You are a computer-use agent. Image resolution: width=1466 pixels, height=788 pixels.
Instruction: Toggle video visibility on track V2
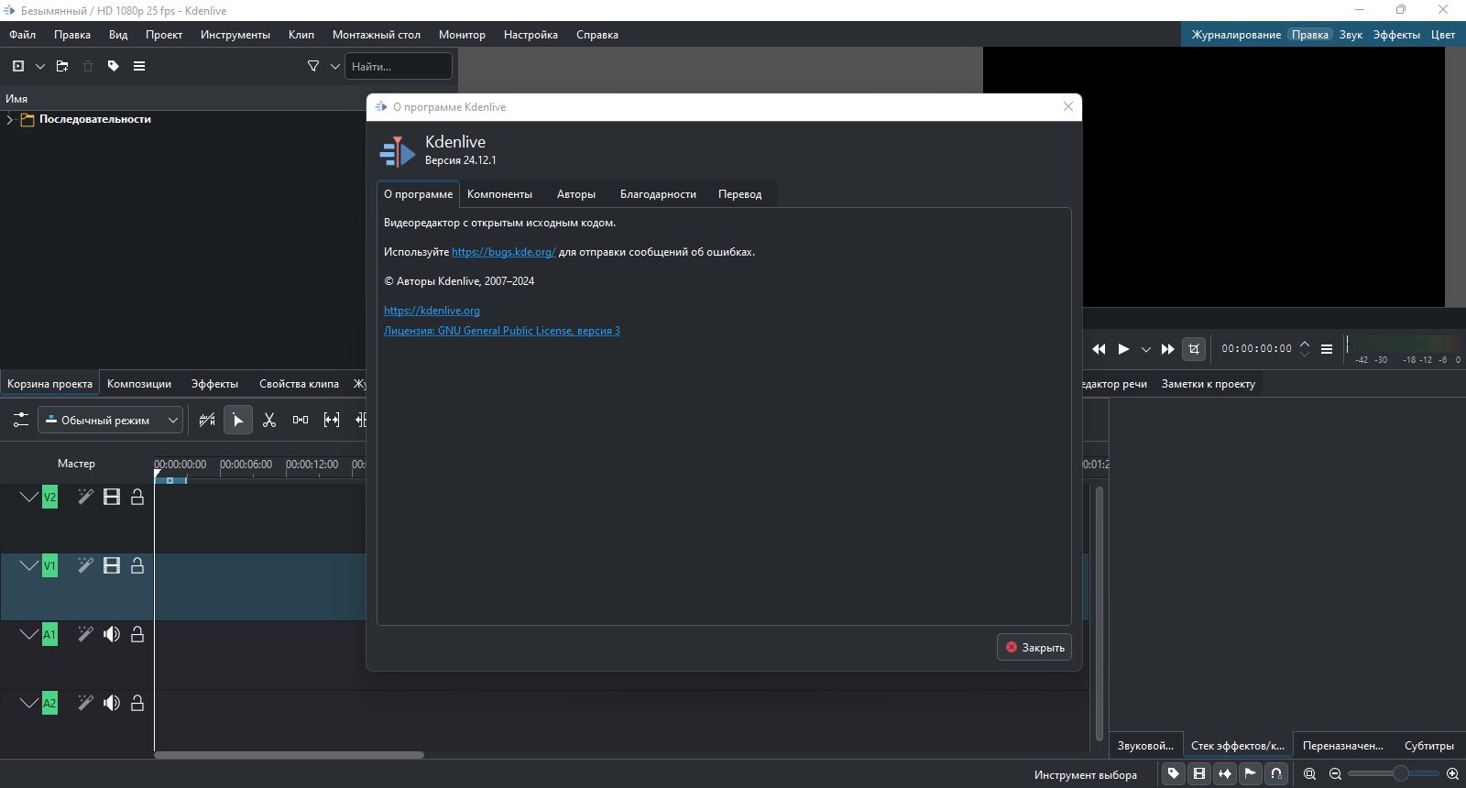click(x=112, y=497)
